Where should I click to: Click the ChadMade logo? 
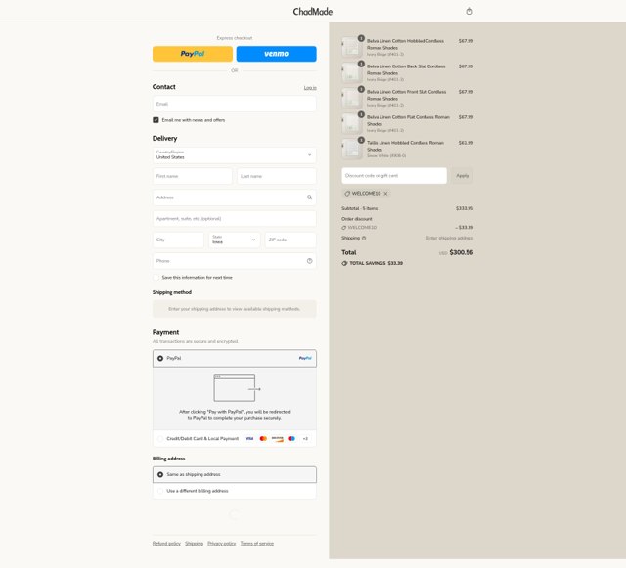point(313,12)
